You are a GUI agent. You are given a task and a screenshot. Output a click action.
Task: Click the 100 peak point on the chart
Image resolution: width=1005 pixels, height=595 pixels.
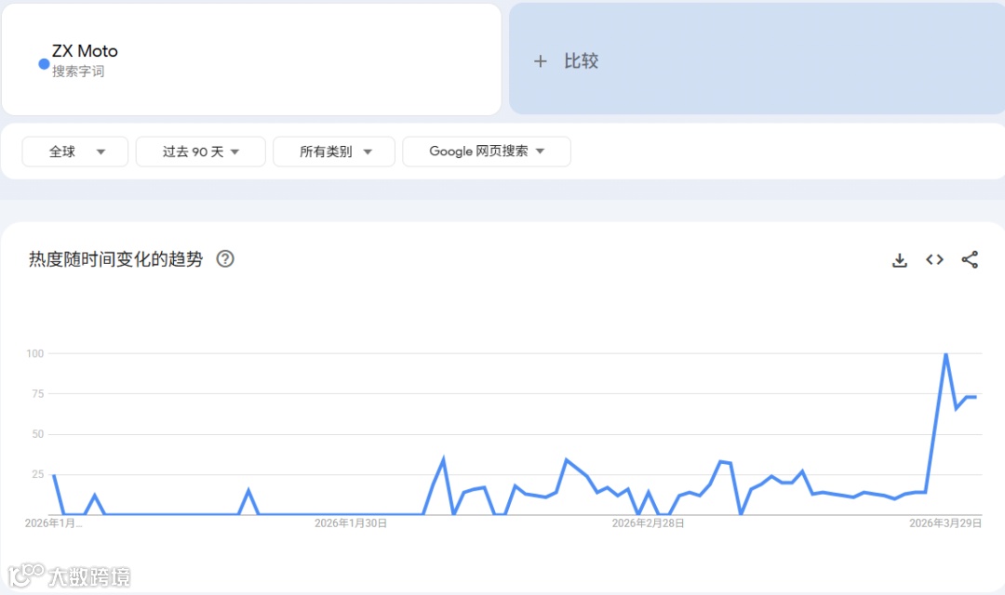tap(945, 353)
